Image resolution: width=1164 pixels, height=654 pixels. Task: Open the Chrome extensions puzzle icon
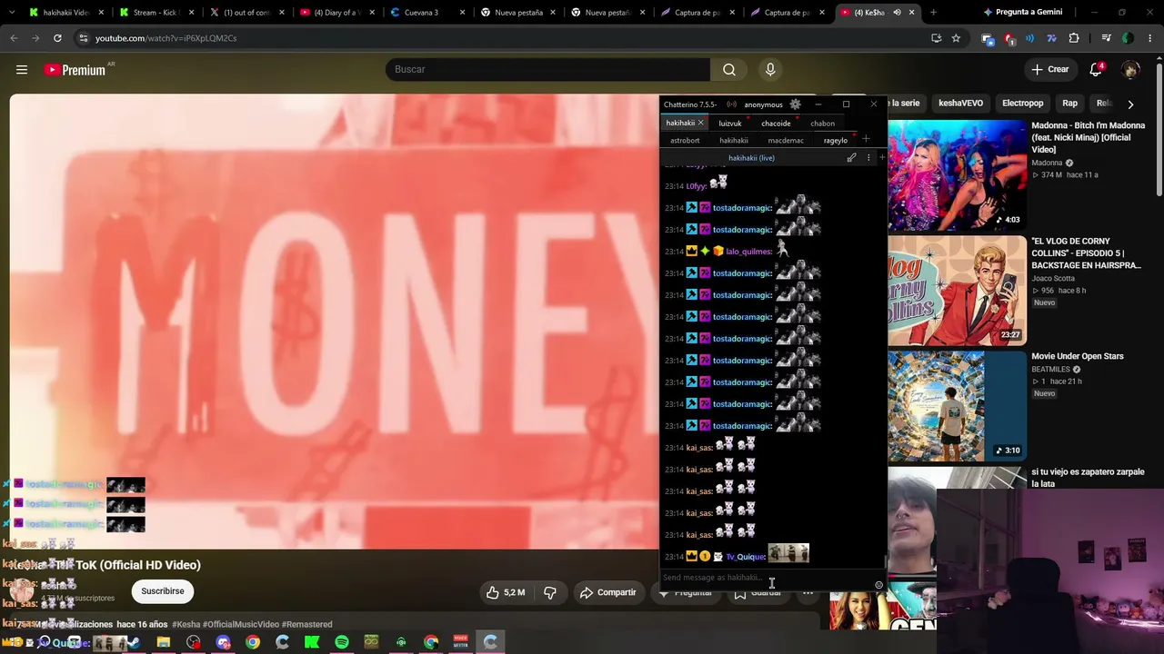click(1074, 38)
